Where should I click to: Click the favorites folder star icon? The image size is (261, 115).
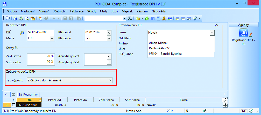(138, 18)
